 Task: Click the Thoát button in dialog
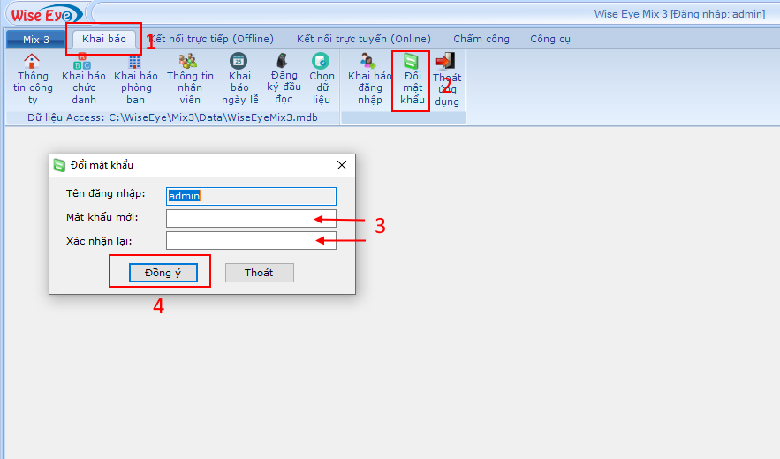click(259, 273)
